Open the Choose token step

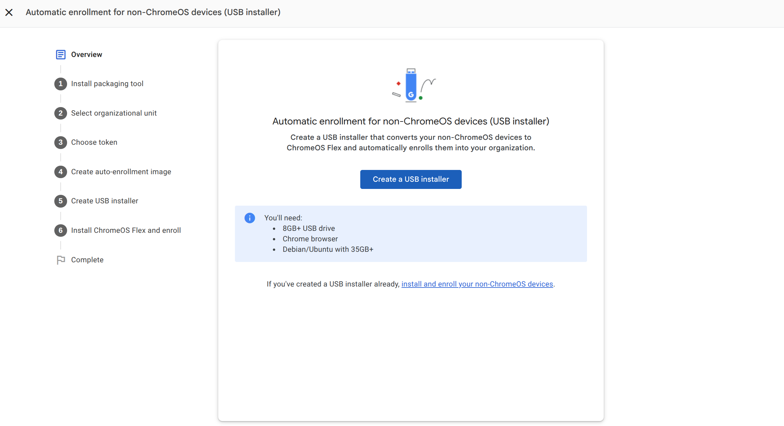click(x=94, y=142)
